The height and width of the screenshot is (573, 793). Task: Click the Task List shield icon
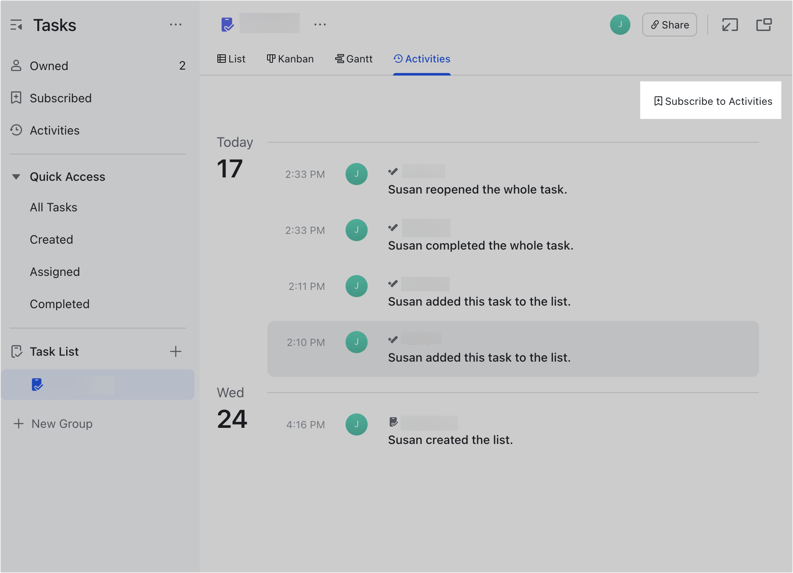pyautogui.click(x=16, y=351)
